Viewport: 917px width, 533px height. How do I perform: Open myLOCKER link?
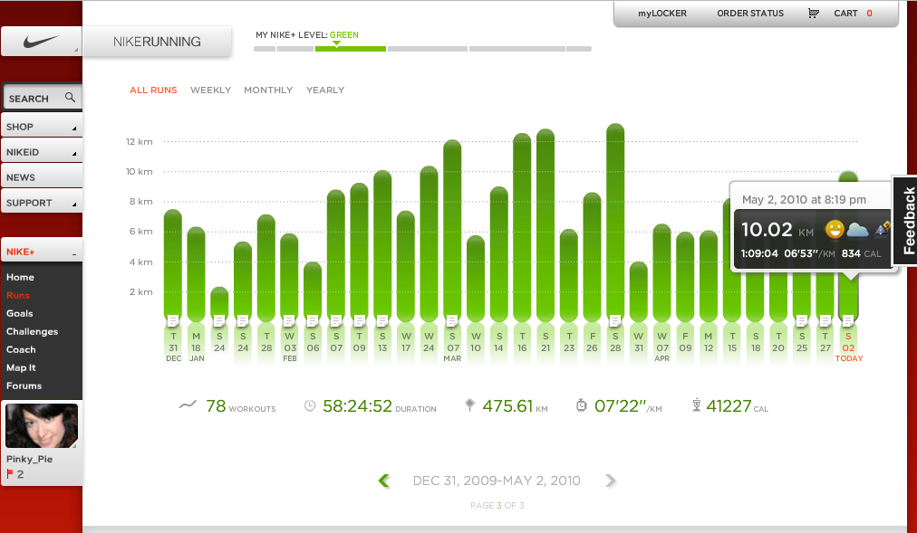click(662, 14)
